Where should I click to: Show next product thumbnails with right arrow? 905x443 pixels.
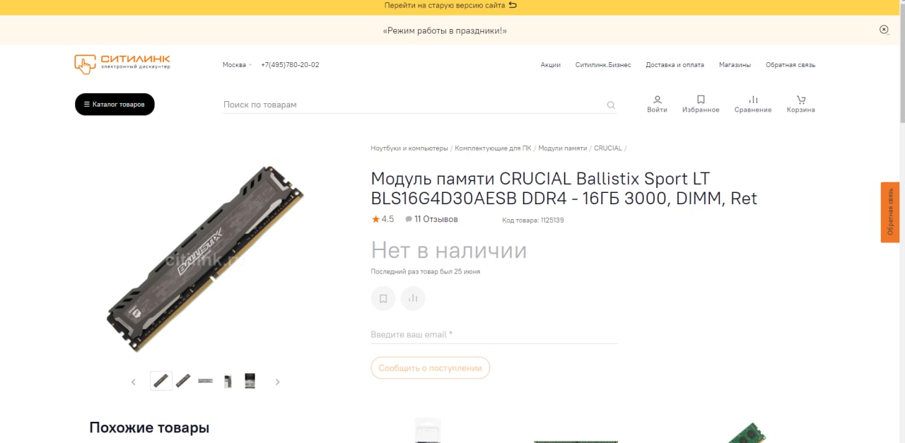point(277,382)
